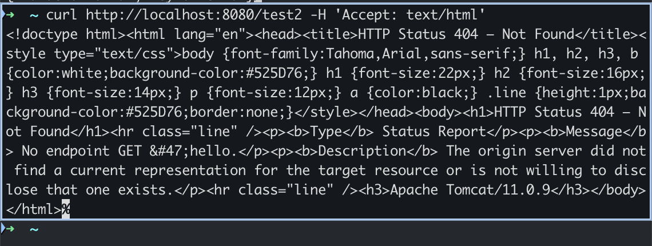Click the green prompt arrow before curl
This screenshot has width=652, height=246.
[x=9, y=13]
